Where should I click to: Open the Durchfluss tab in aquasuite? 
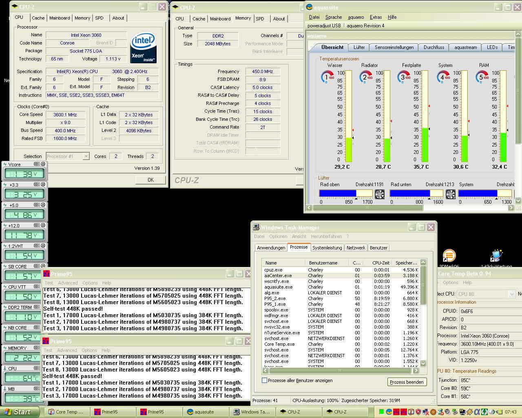(434, 47)
